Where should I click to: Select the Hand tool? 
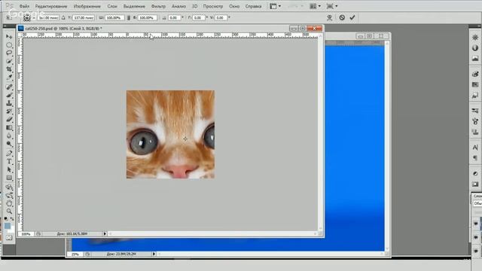tap(9, 203)
